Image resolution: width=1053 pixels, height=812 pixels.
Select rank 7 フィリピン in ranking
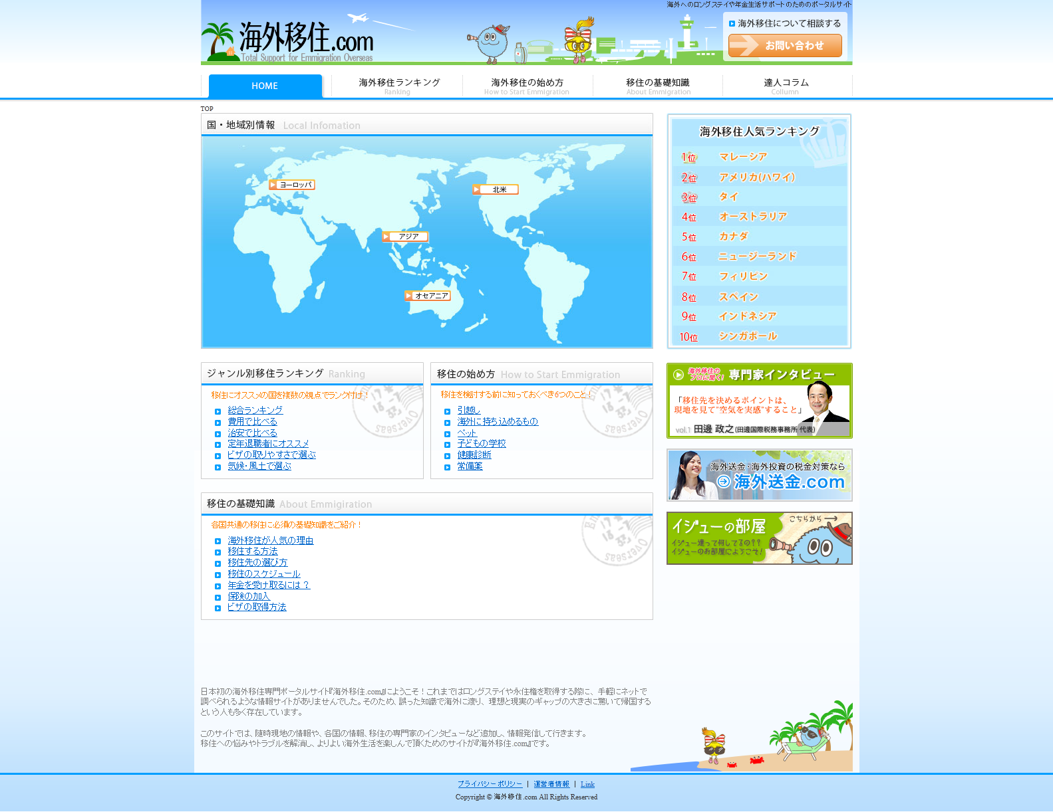759,276
